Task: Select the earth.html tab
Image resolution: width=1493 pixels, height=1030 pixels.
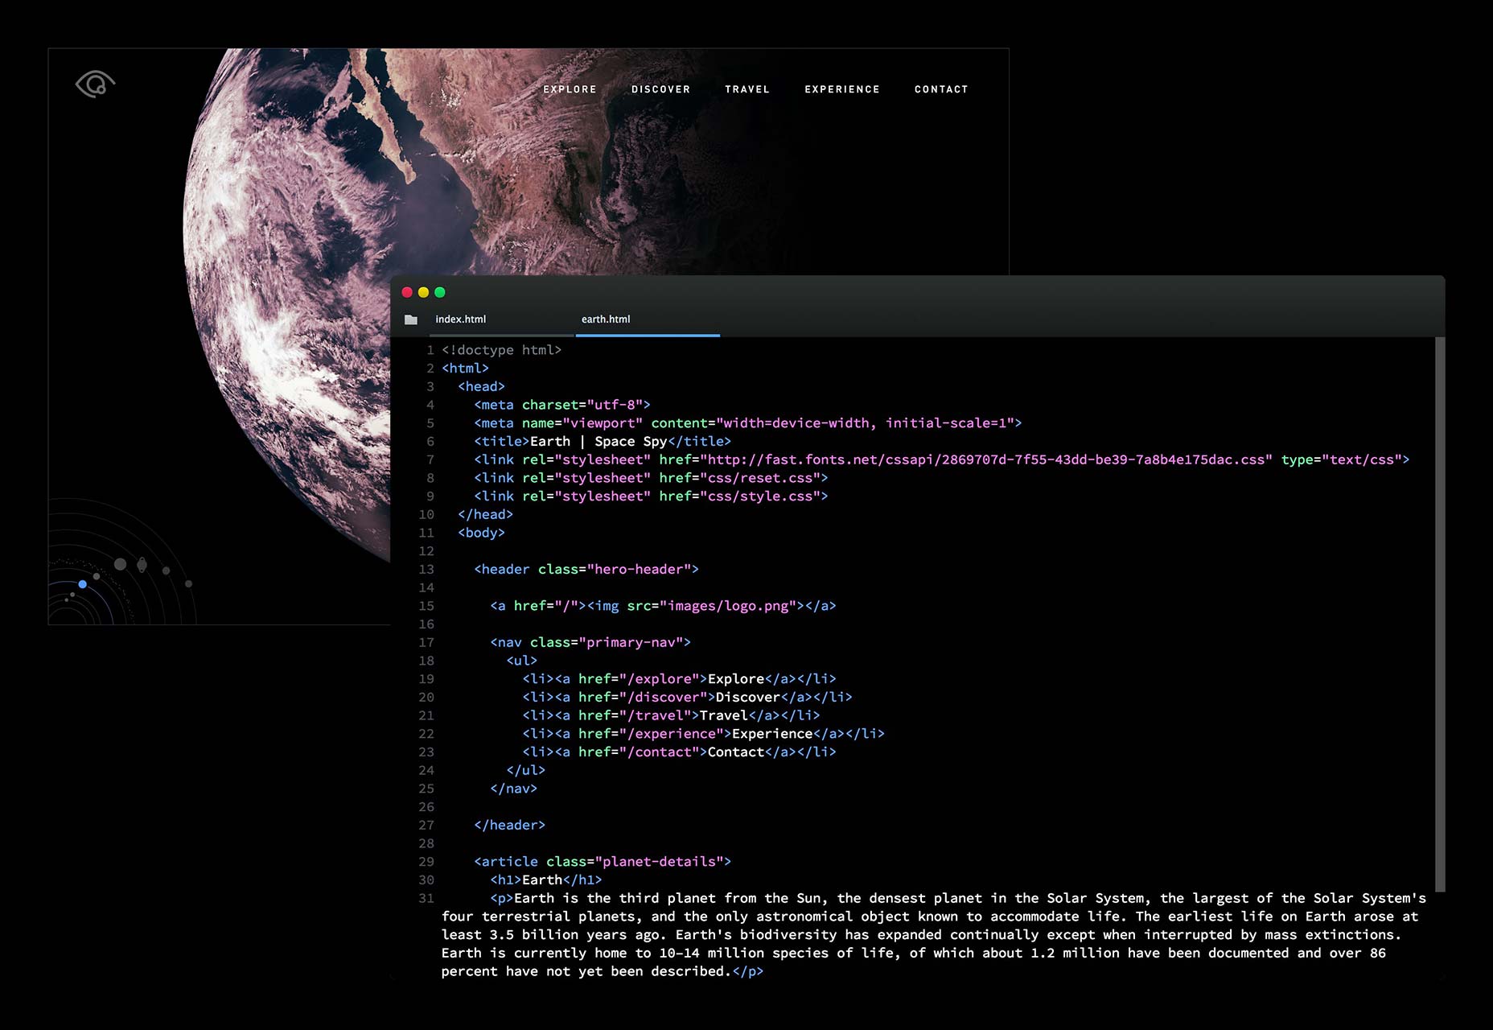Action: [606, 319]
